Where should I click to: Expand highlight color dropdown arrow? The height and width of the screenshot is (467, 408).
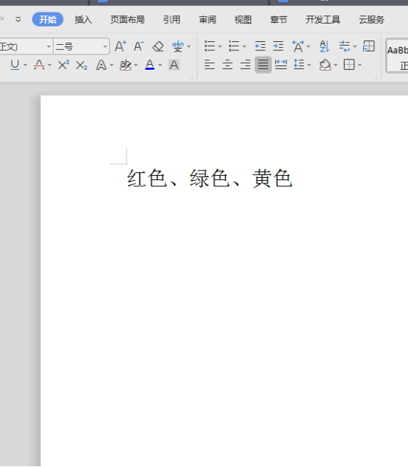[136, 65]
